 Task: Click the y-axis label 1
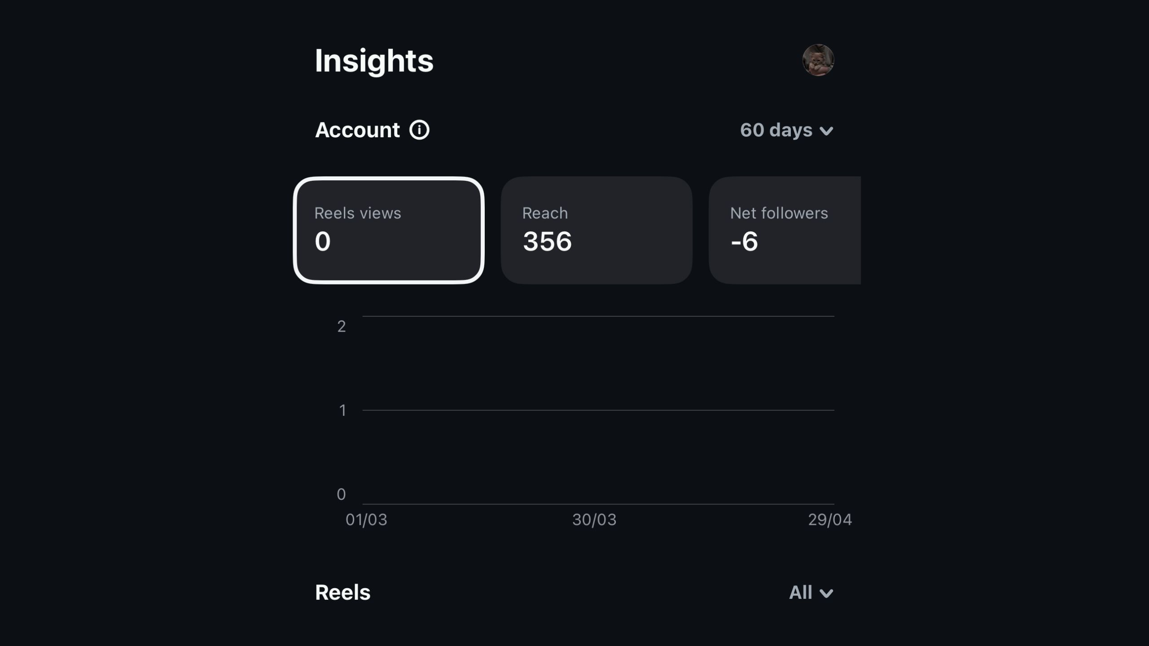[x=342, y=410]
